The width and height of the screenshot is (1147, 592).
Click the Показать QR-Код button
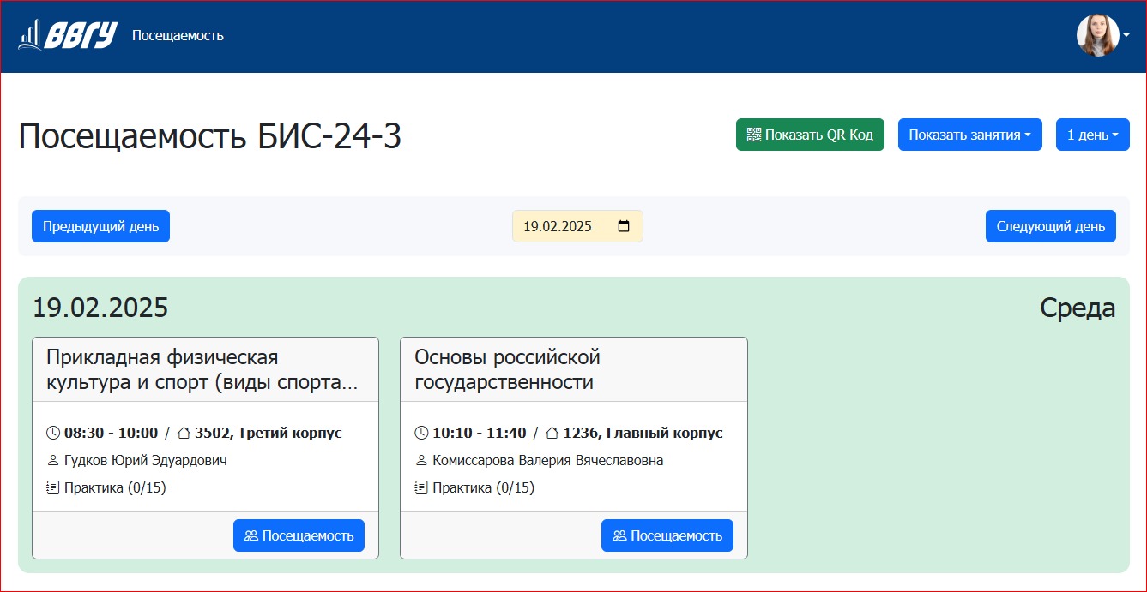(x=810, y=135)
